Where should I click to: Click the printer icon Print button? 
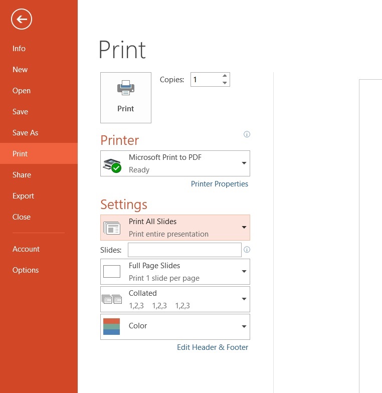click(125, 98)
